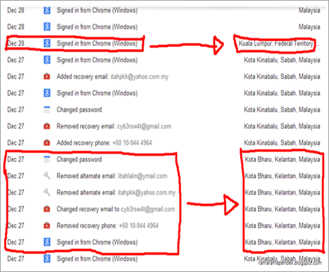Select 'Removed alternate email: litahlalin@ymail.com' entry
This screenshot has width=329, height=272.
112,176
